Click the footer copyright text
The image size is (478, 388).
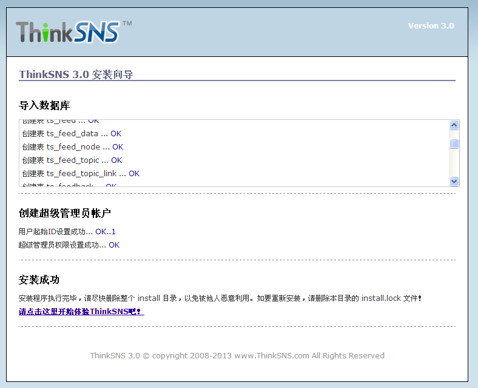click(237, 355)
